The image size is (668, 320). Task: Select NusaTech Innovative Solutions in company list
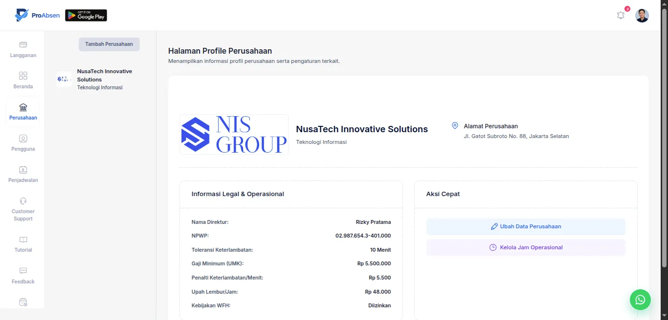[x=100, y=79]
